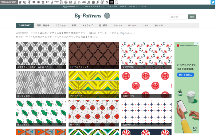The height and width of the screenshot is (135, 215).
Task: Open the シンプルクラシック brown pattern thumbnail
Action: pos(94,55)
